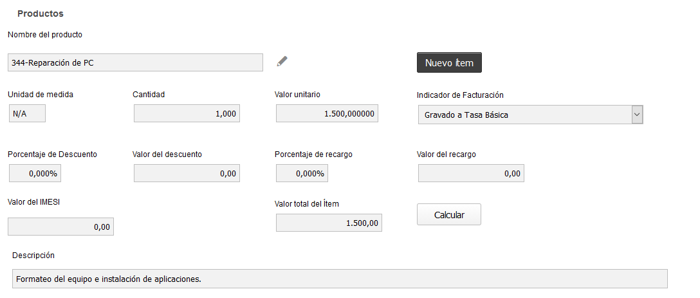Click the Valor del descuento field
Viewport: 700px width, 298px height.
coord(187,173)
